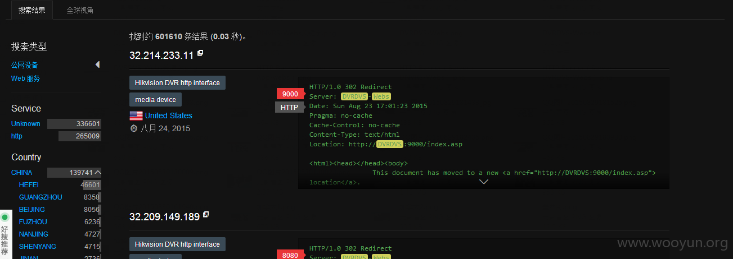The height and width of the screenshot is (259, 733).
Task: Click media device tag of first result
Action: [155, 99]
